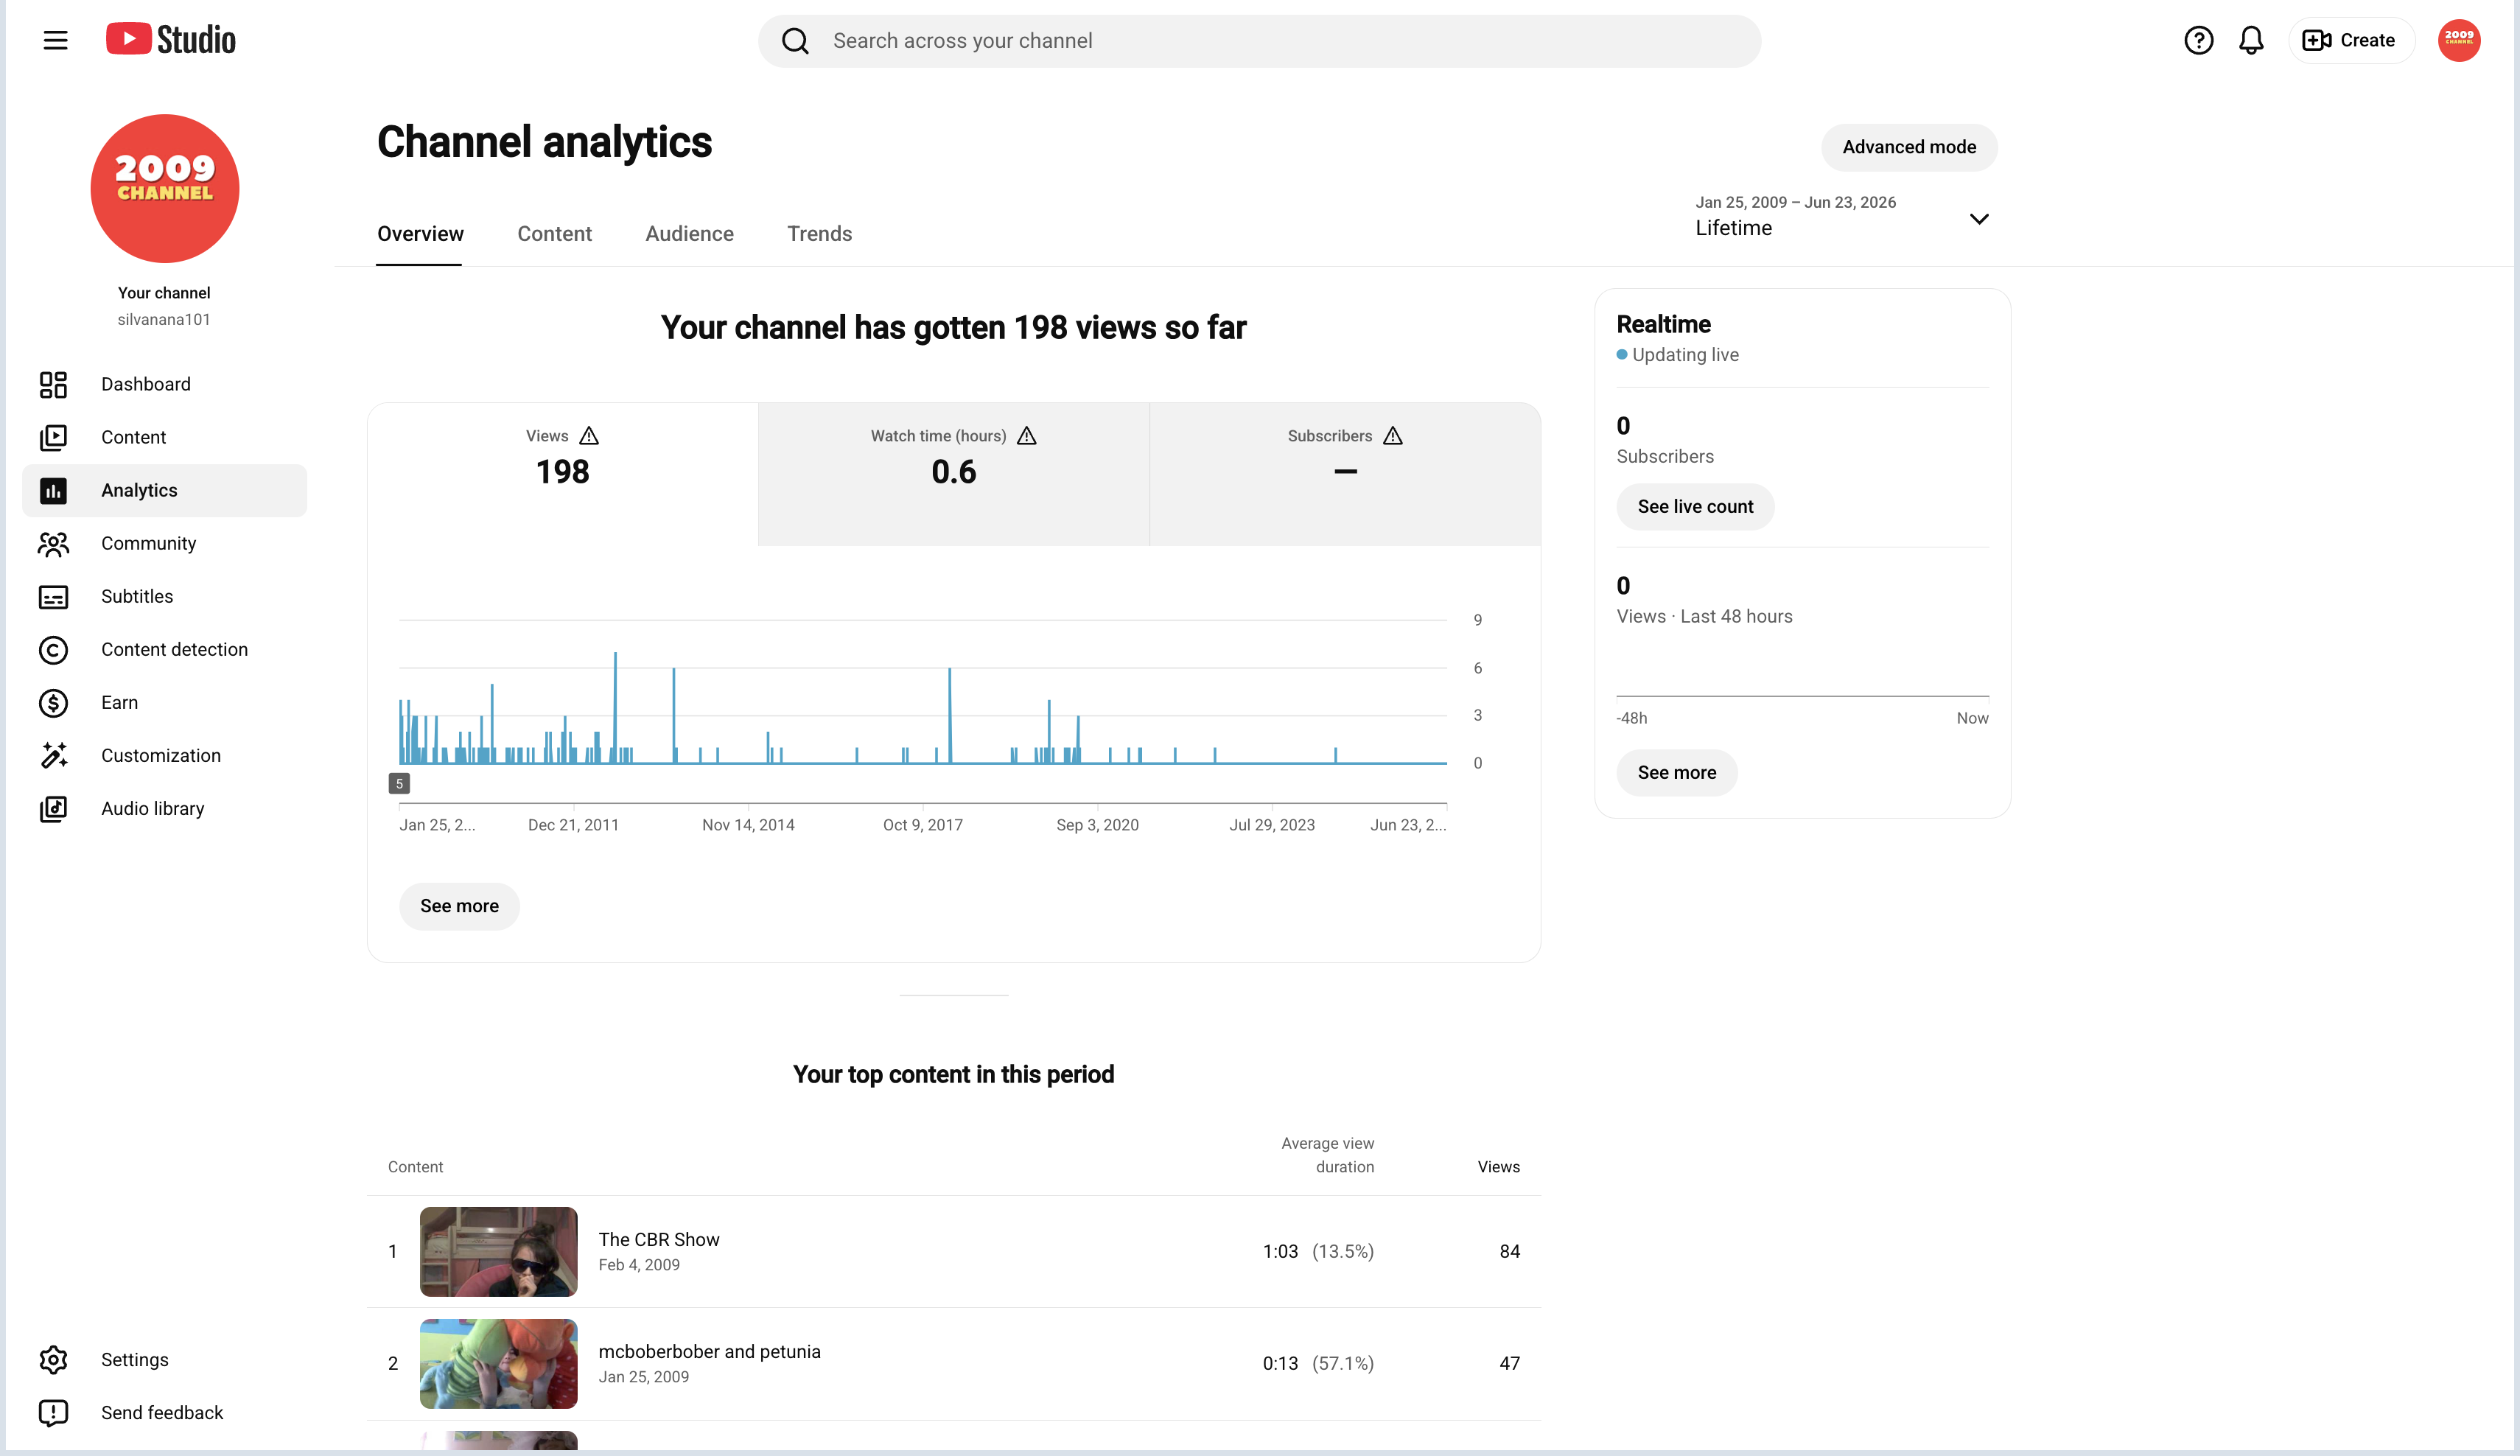
Task: Select the Watch time (hours) card
Action: pos(953,474)
